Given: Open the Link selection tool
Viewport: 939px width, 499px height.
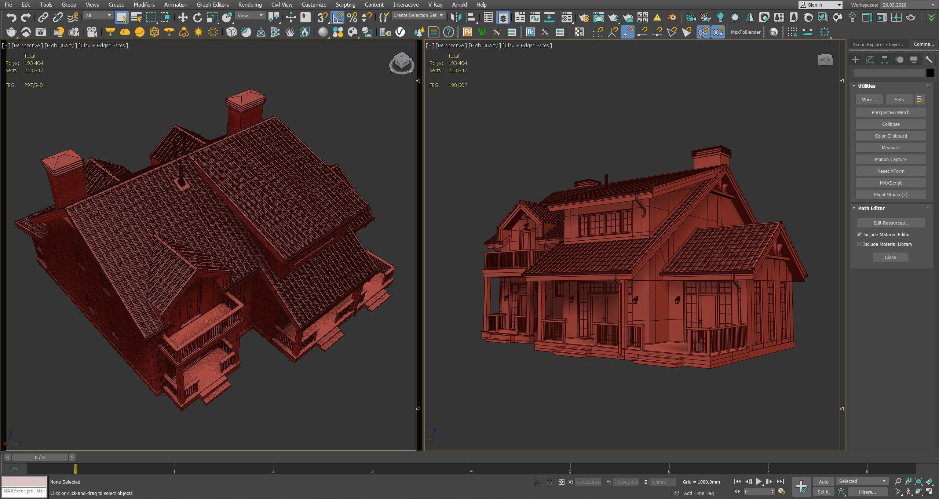Looking at the screenshot, I should coord(43,17).
